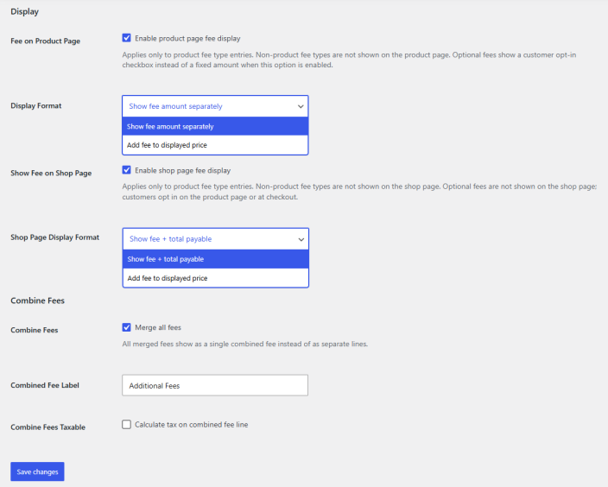Click the 'All merged fees show' description text
This screenshot has width=608, height=487.
[x=245, y=344]
